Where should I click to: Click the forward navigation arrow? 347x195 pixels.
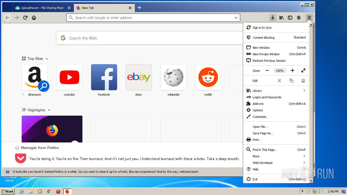tap(17, 18)
